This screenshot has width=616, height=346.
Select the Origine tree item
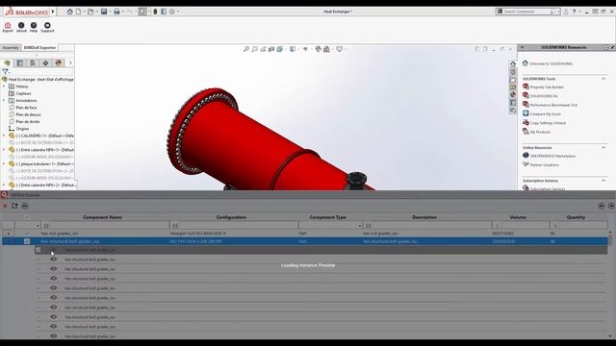(22, 129)
